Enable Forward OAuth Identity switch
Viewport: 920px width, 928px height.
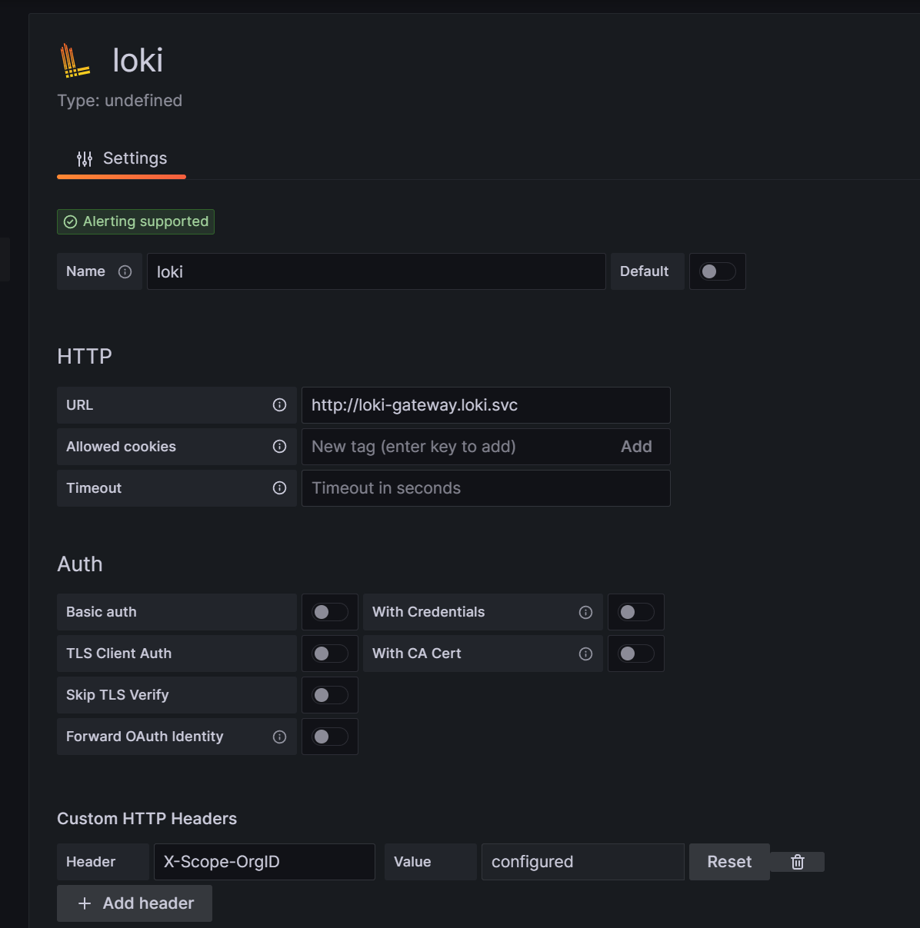tap(330, 737)
